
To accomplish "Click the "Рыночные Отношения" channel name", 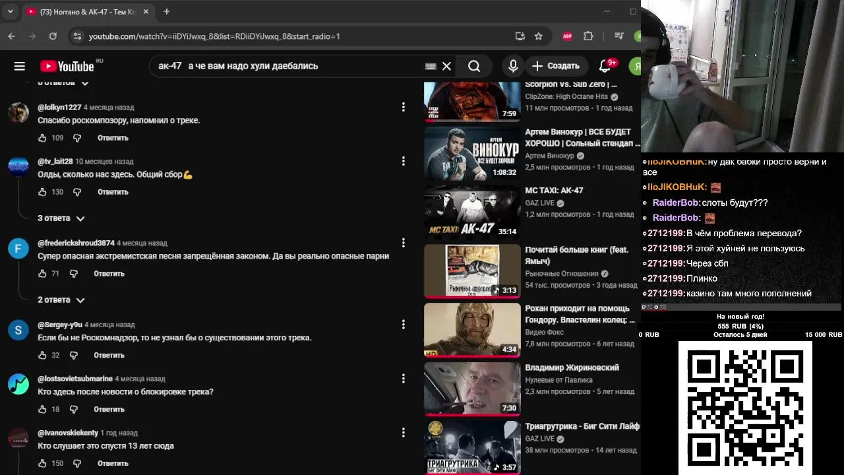I will click(562, 274).
